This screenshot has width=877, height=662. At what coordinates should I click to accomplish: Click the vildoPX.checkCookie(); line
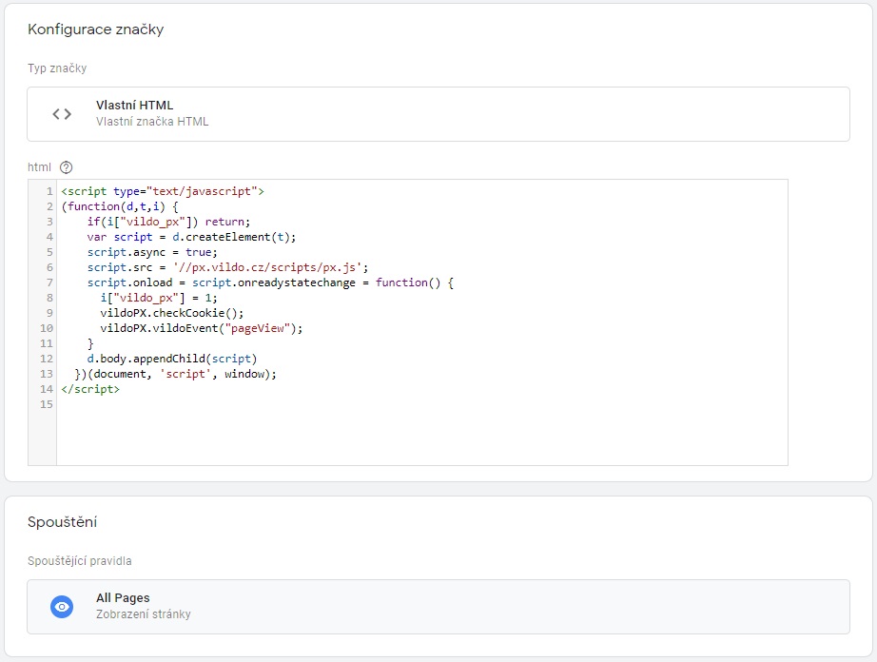click(172, 313)
